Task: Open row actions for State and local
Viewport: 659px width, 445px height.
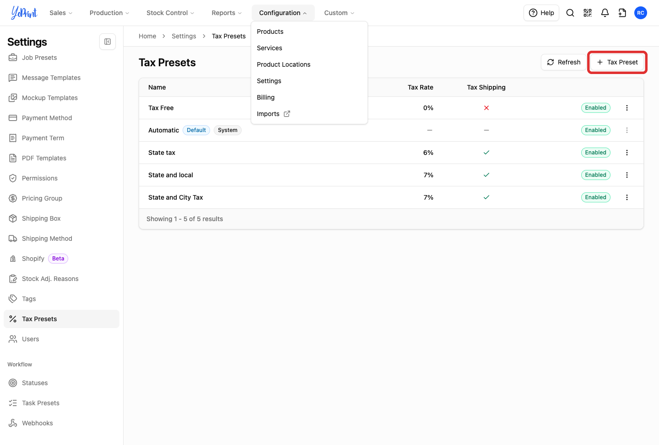Action: click(627, 175)
